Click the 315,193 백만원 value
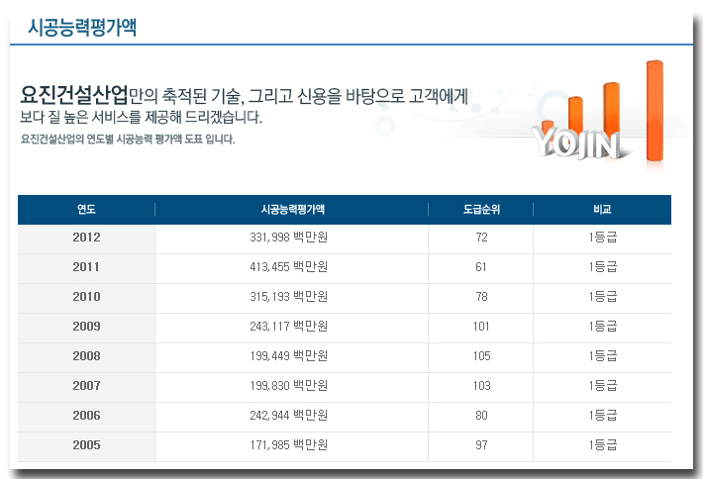This screenshot has height=479, width=703. [x=289, y=296]
